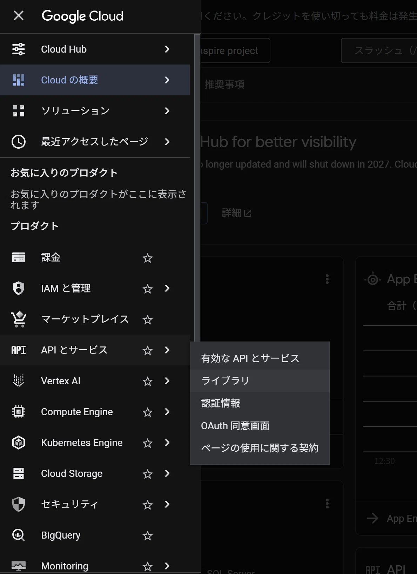Open the 詳細 external link
Image resolution: width=417 pixels, height=574 pixels.
[x=236, y=213]
